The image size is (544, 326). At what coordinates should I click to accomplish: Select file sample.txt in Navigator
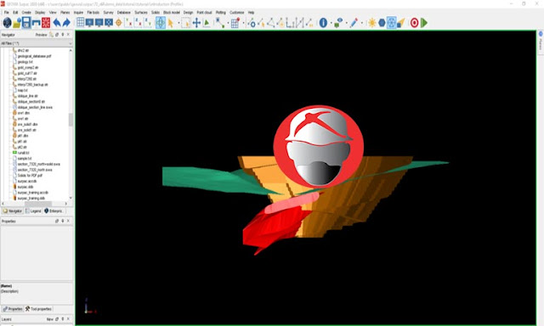point(25,158)
